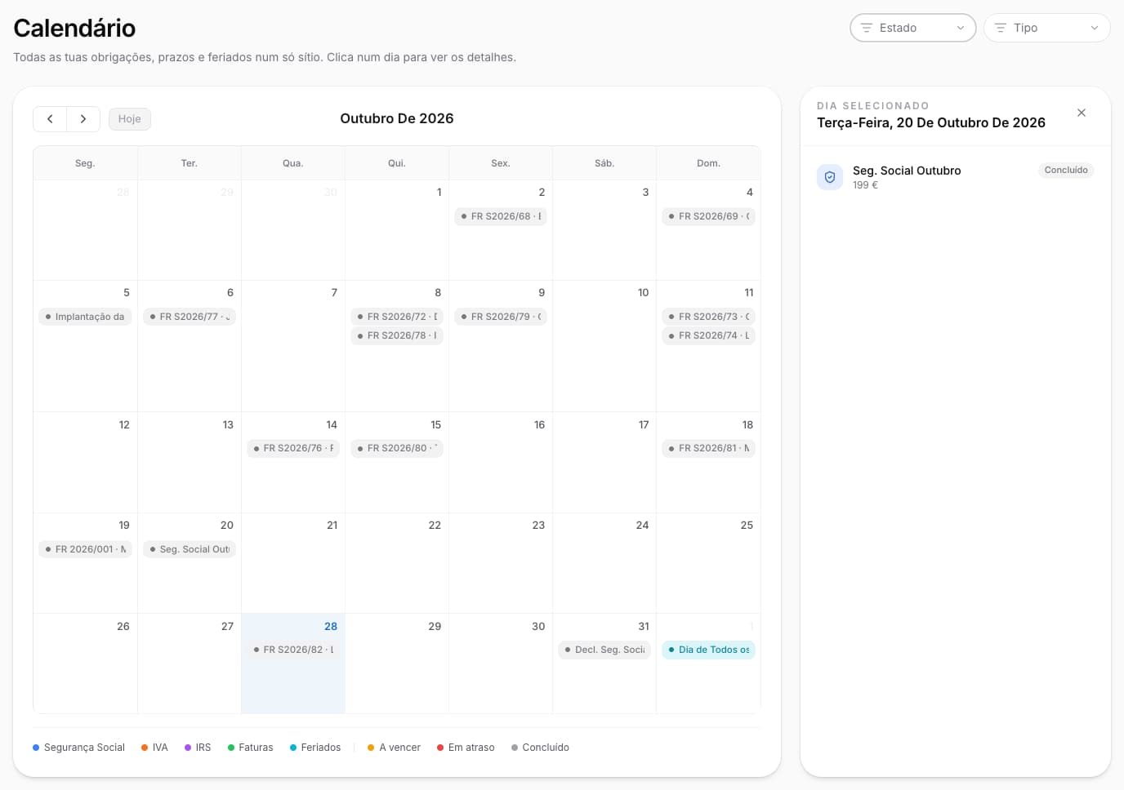The height and width of the screenshot is (790, 1124).
Task: Close the selected day panel
Action: pyautogui.click(x=1082, y=113)
